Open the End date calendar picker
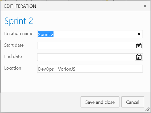The width and height of the screenshot is (151, 113). (x=139, y=57)
